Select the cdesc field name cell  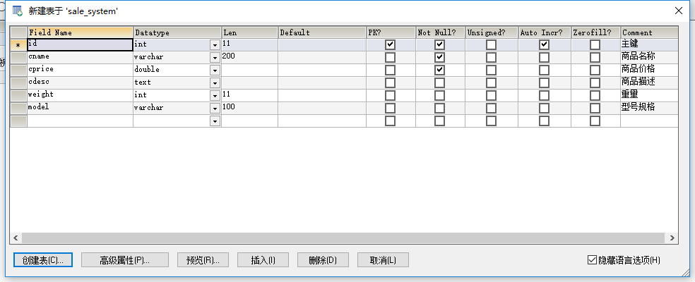click(x=81, y=82)
